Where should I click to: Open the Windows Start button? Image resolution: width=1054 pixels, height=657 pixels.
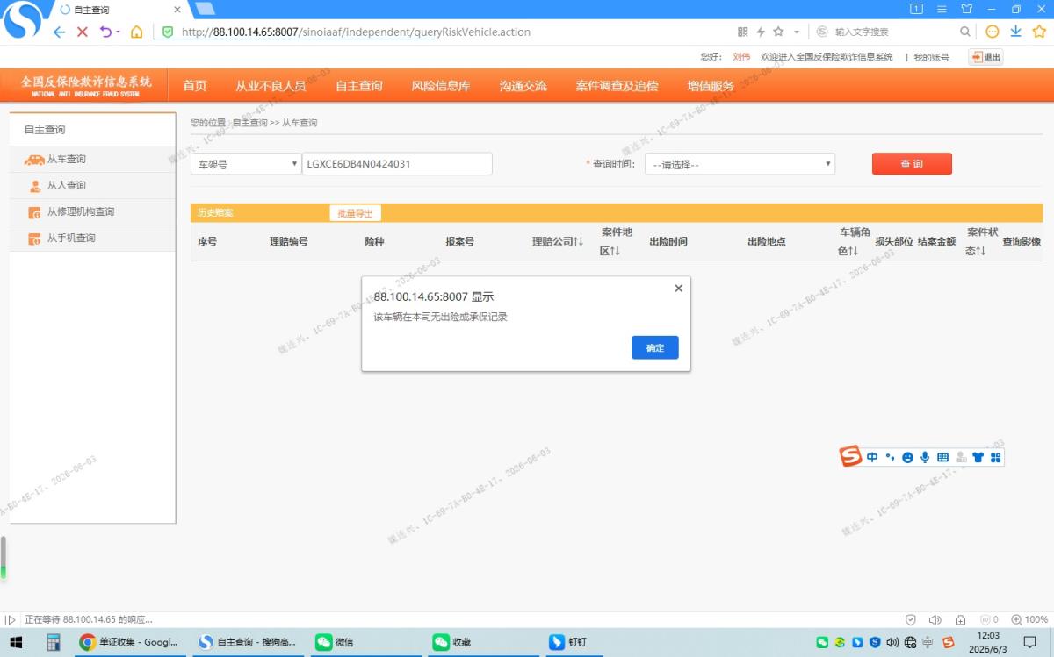click(16, 642)
